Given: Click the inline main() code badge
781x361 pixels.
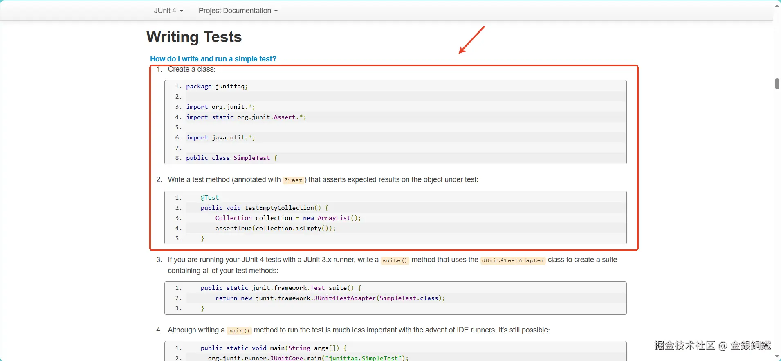Looking at the screenshot, I should click(239, 331).
